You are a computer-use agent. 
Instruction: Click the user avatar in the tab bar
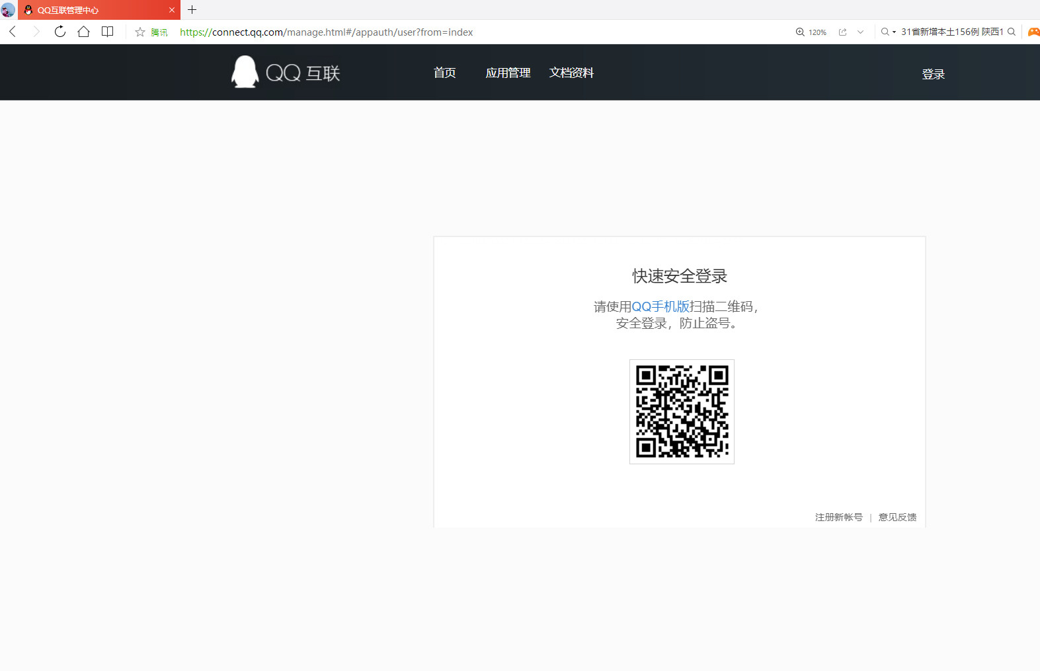coord(7,10)
